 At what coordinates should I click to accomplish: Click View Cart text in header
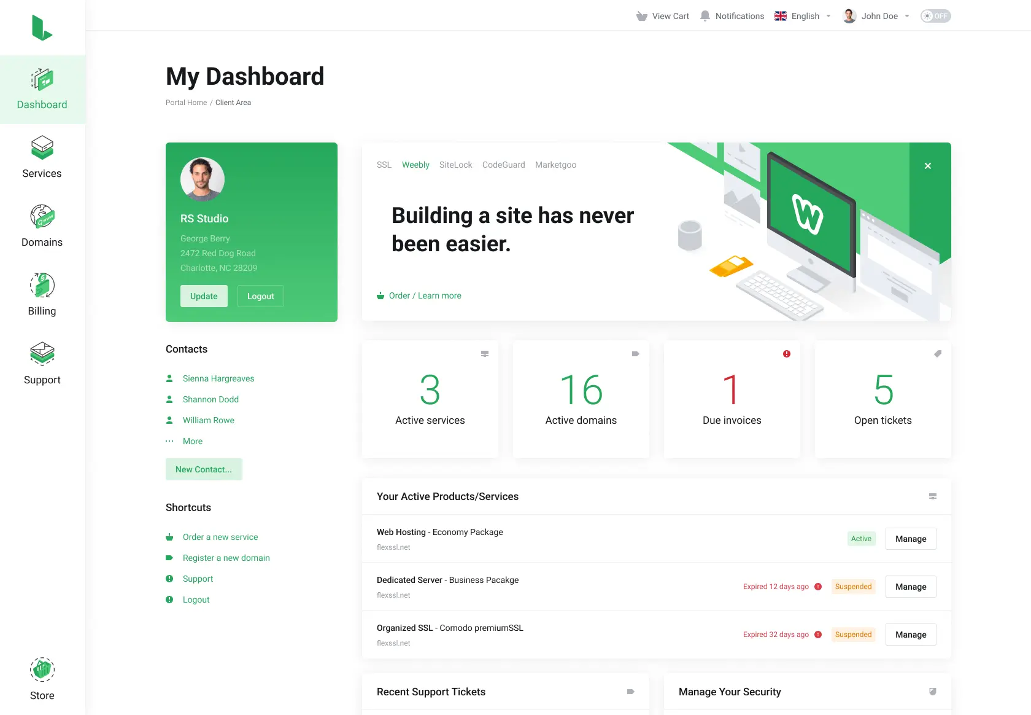point(670,16)
